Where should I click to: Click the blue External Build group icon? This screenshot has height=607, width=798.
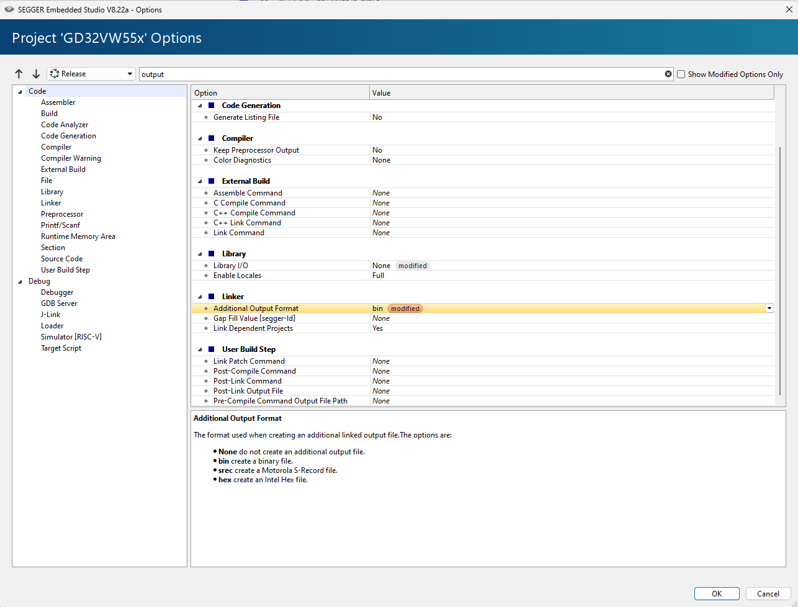[x=211, y=181]
